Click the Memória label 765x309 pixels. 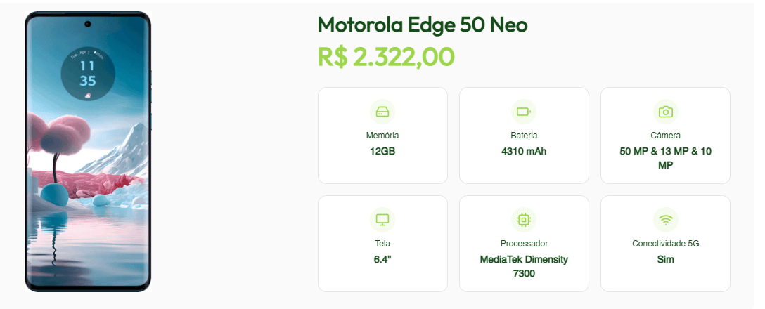382,136
